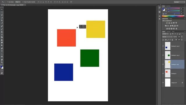186x105 pixels.
Task: Open the Essentials workspace dropdown
Action: (x=179, y=2)
